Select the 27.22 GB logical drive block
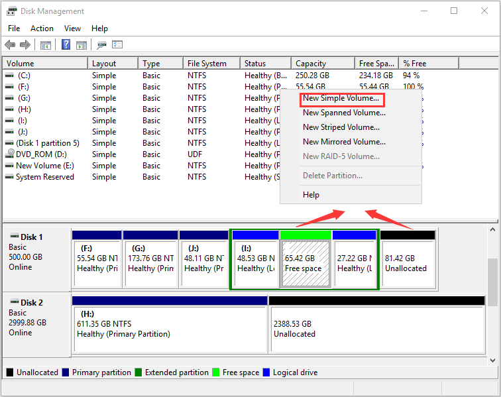This screenshot has width=501, height=397. point(355,259)
